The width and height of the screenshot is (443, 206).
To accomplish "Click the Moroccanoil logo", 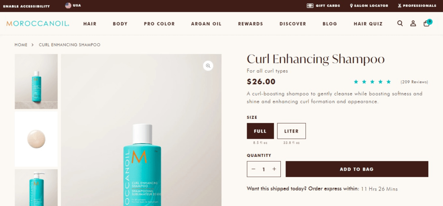I will [38, 24].
